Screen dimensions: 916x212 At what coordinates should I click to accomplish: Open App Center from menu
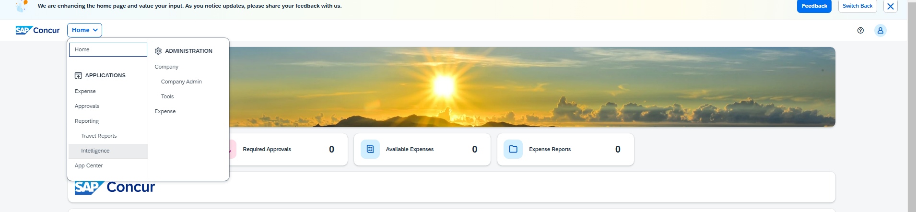(x=89, y=165)
